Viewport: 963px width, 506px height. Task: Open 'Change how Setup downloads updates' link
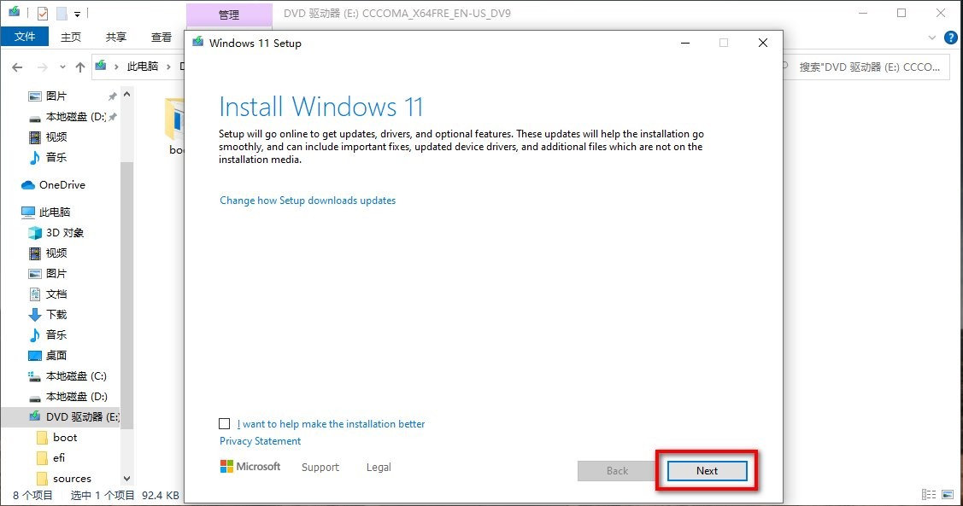(308, 201)
